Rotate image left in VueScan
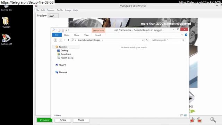The height and width of the screenshot is (125, 222). tap(192, 120)
